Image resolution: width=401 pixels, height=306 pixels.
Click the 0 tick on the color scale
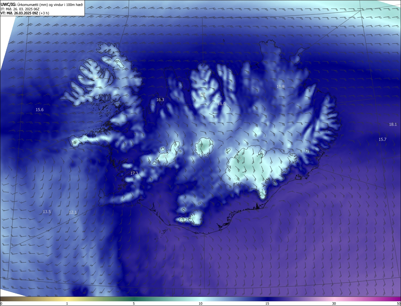coord(1,303)
